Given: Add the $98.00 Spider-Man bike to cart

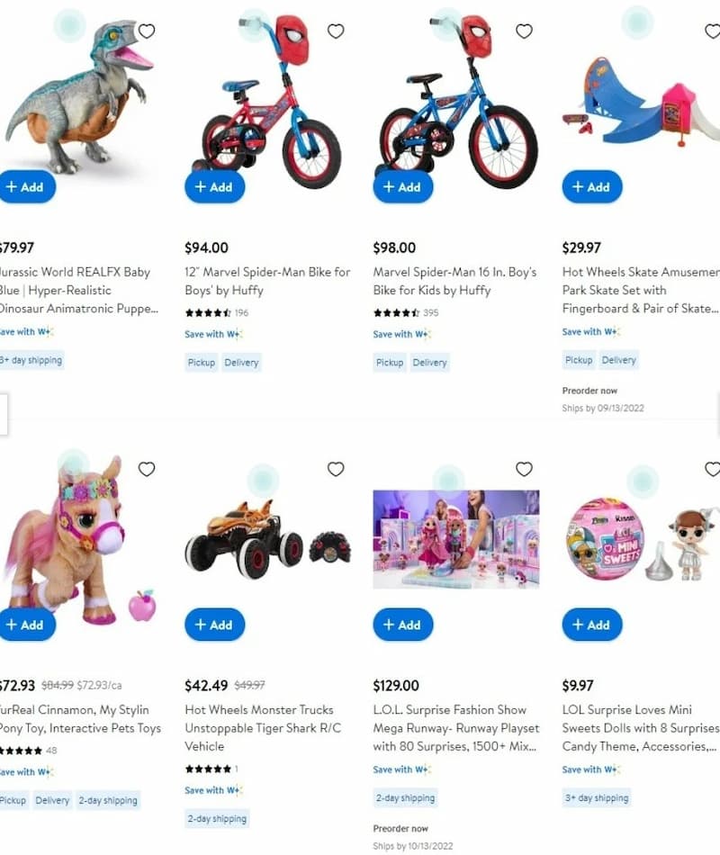Looking at the screenshot, I should [x=403, y=187].
